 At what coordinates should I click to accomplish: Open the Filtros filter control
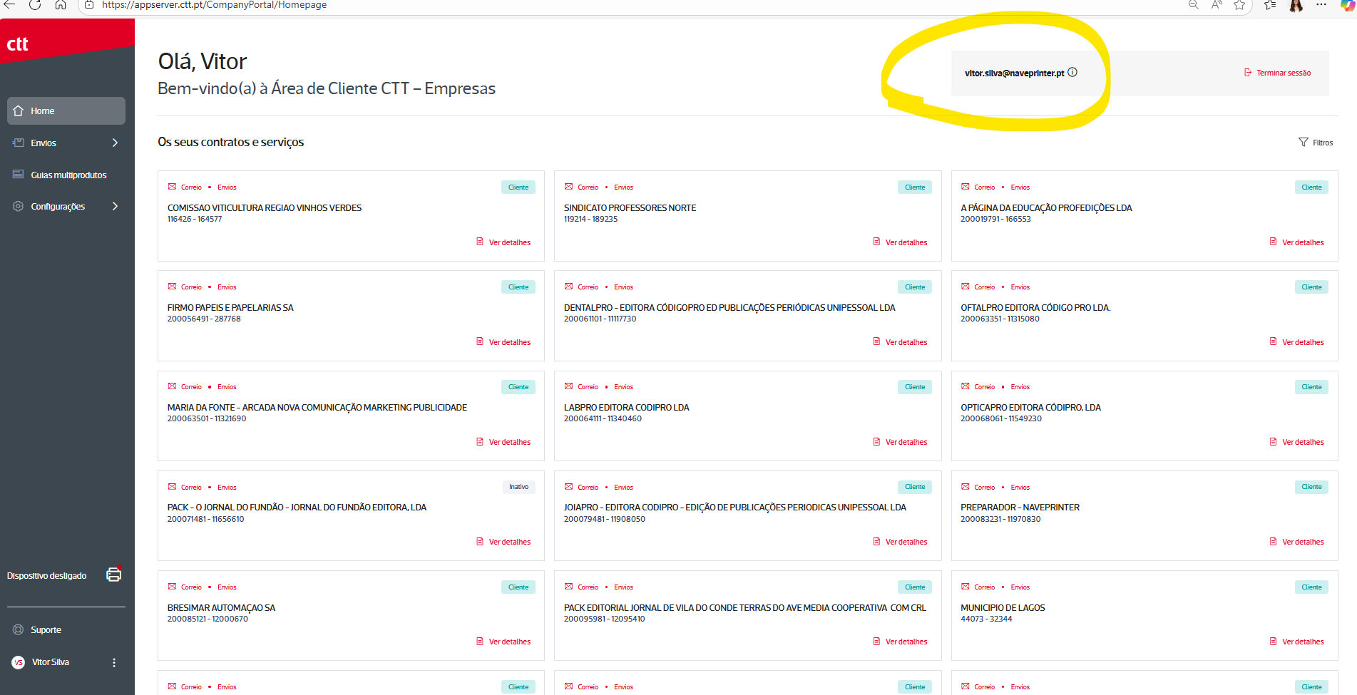coord(1316,143)
